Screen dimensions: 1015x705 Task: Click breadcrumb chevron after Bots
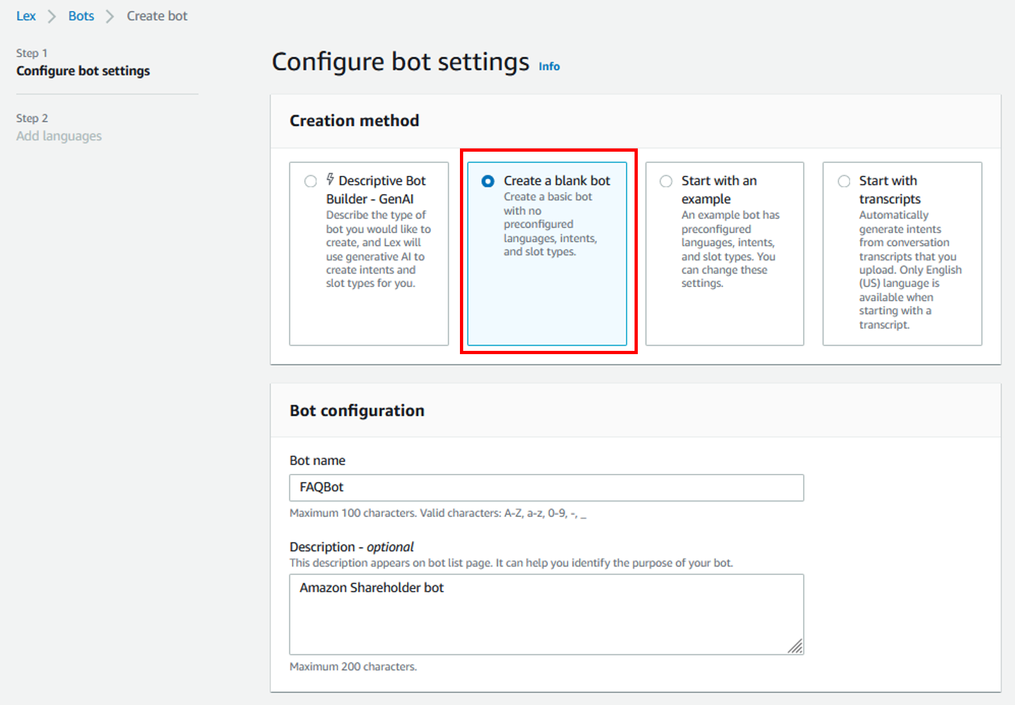(x=110, y=16)
